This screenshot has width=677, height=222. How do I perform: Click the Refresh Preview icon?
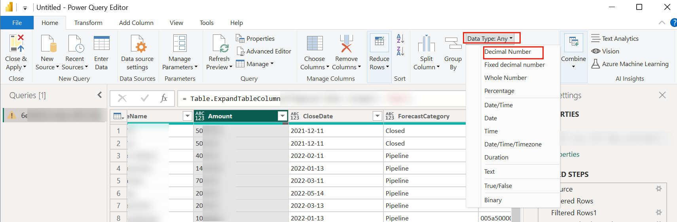click(220, 44)
